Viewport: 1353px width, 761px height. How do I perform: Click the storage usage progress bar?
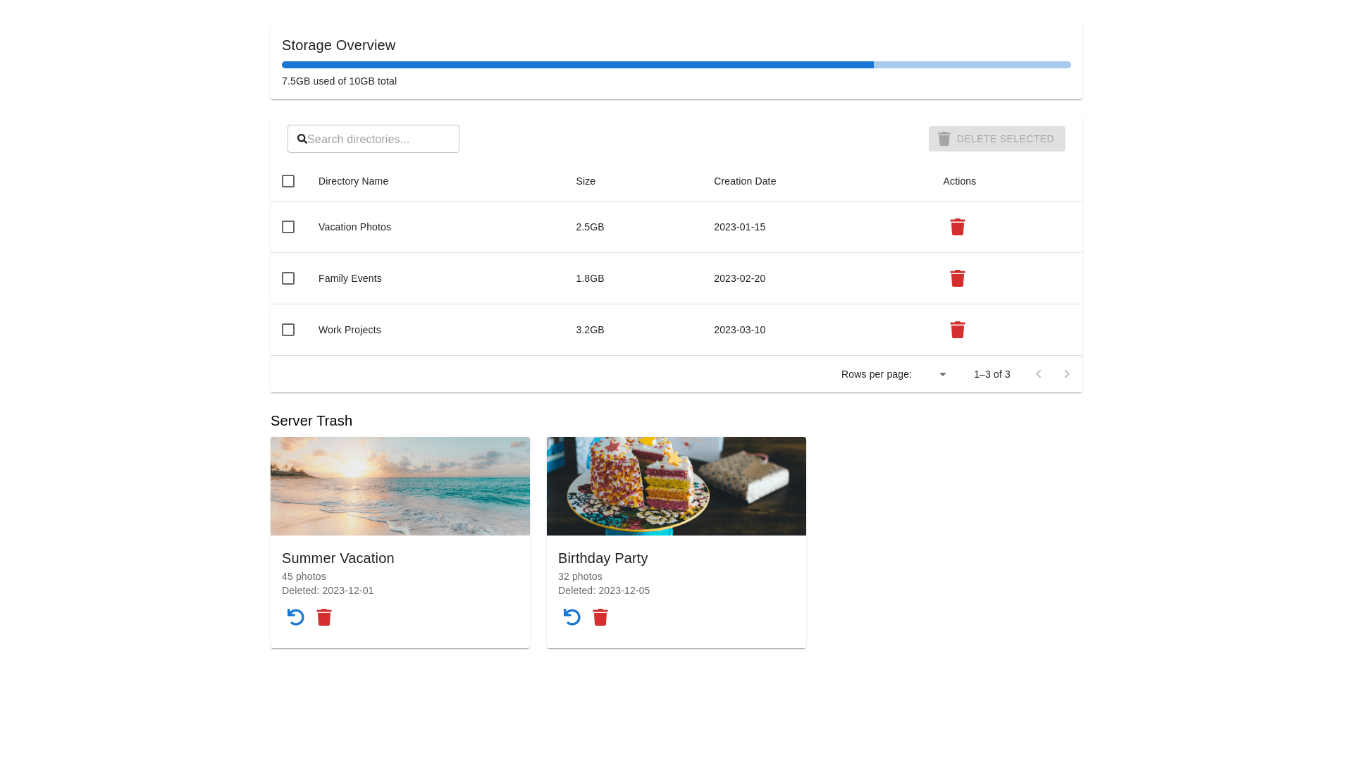click(x=676, y=65)
